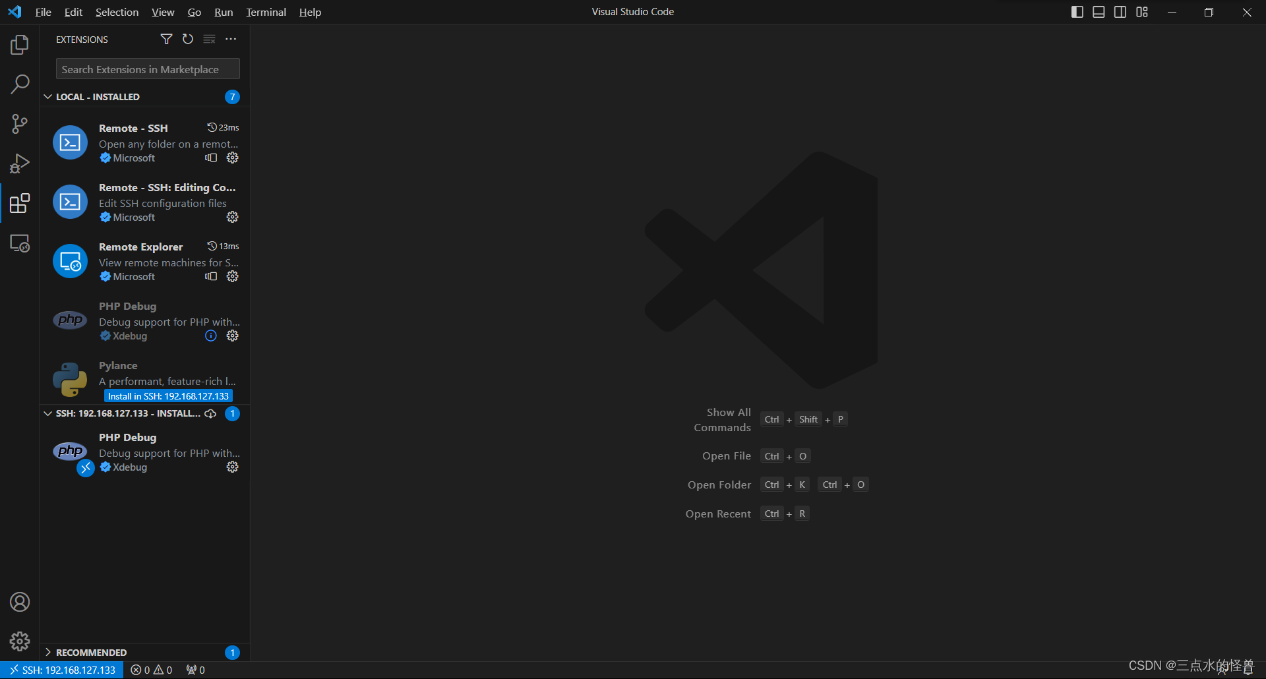Screen dimensions: 1266x679
Task: Open the Explorer view in activity bar
Action: (20, 45)
